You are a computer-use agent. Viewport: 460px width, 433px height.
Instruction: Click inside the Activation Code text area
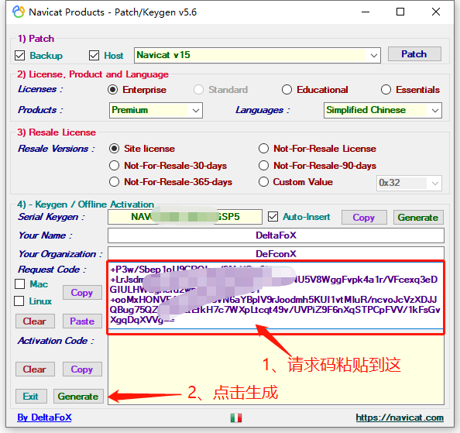pos(276,369)
